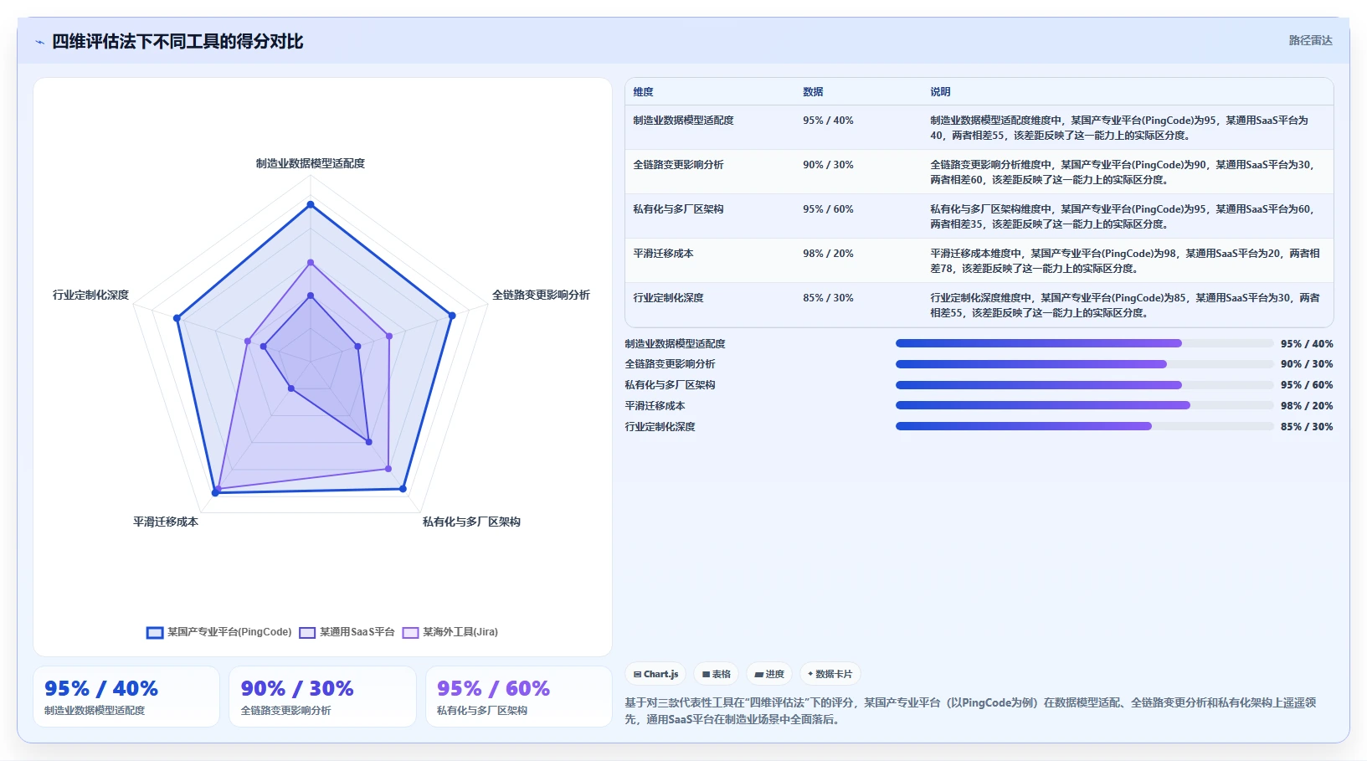Open the 95% / 60% 私有化与多厂区架构 stat card
Image resolution: width=1367 pixels, height=761 pixels.
[519, 697]
